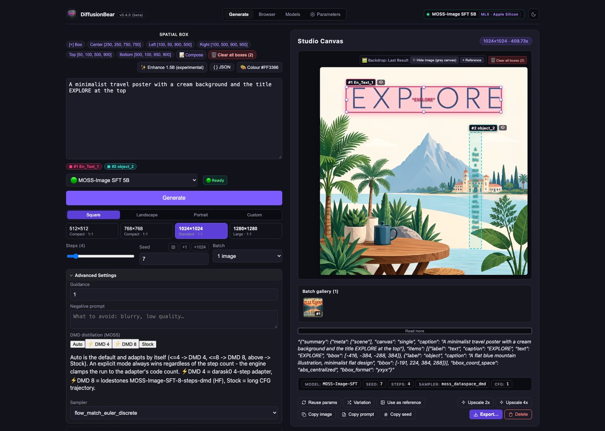The image size is (605, 431).
Task: Pick the box colour #FF3366
Action: coord(259,67)
